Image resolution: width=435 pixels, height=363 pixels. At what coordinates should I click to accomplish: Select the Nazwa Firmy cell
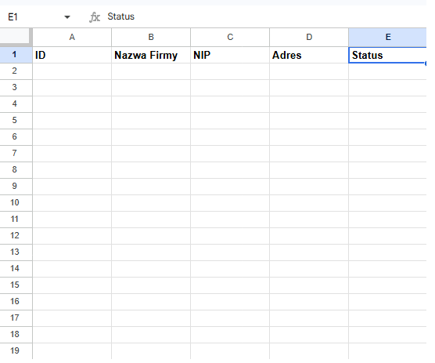151,55
